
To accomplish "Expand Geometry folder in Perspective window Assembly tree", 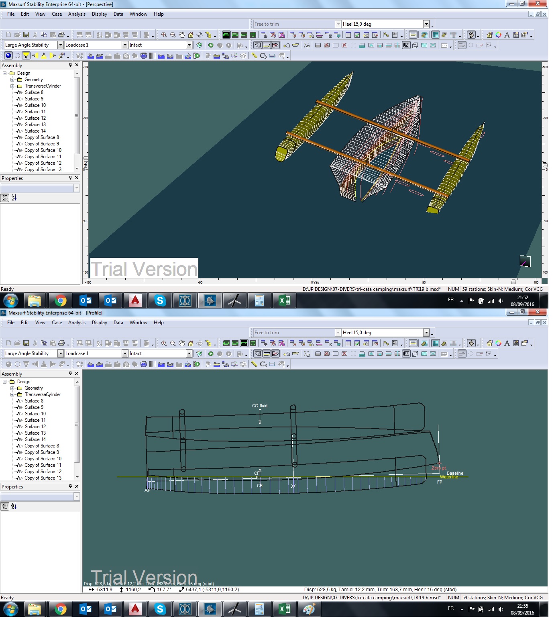I will coord(12,80).
